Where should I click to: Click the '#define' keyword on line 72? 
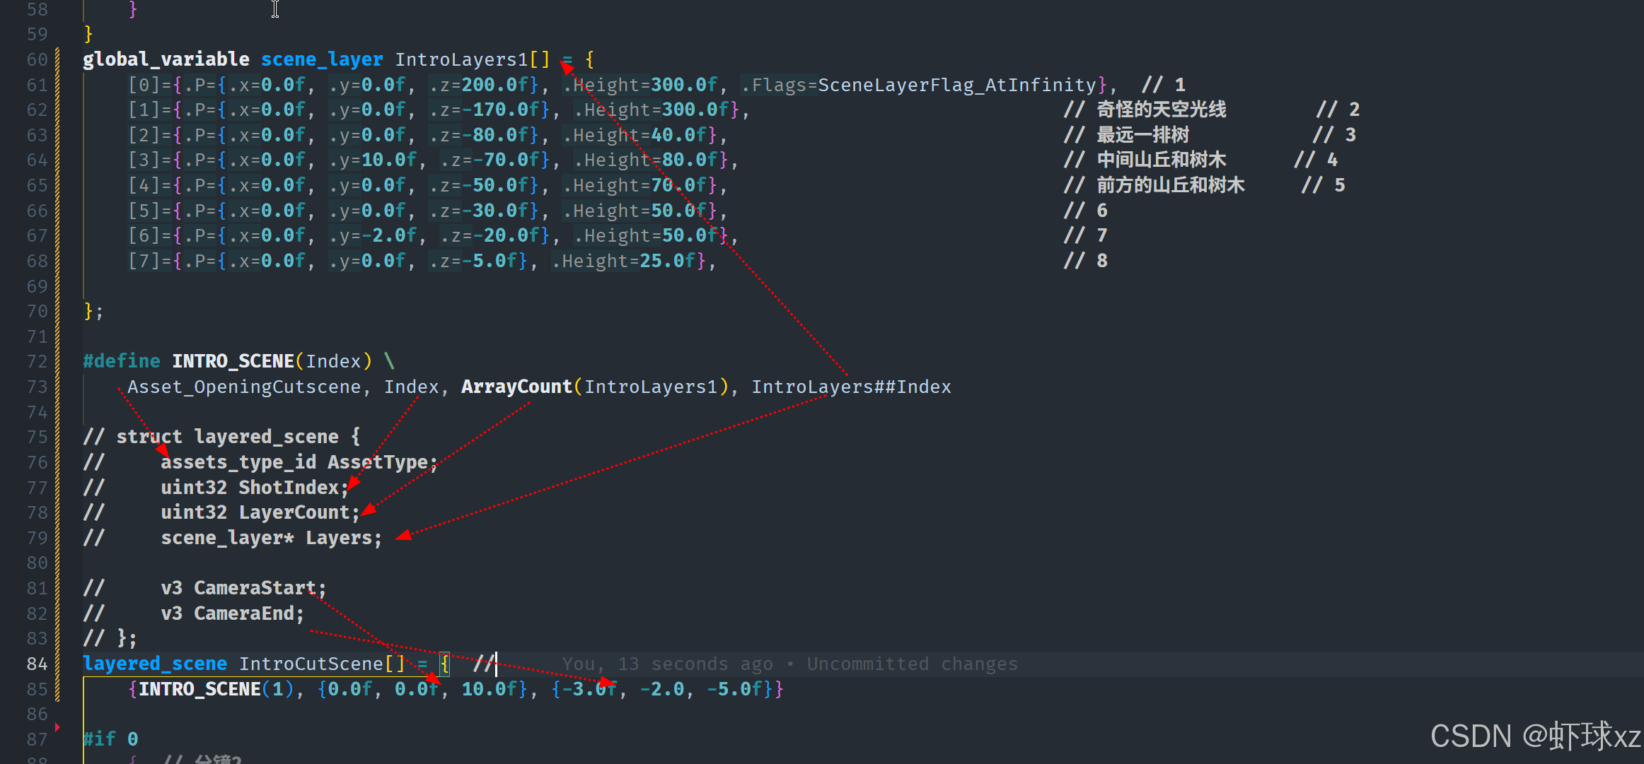[x=122, y=362]
